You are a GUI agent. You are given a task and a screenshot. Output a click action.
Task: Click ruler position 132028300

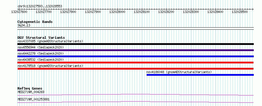coord(191,12)
